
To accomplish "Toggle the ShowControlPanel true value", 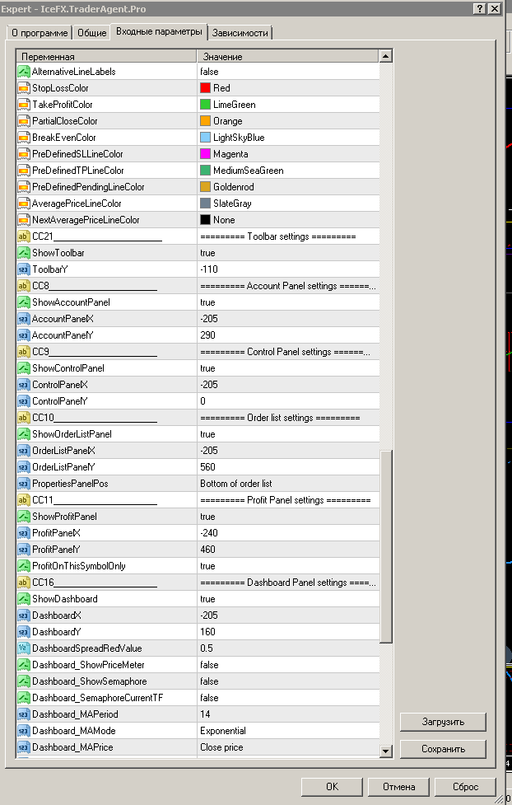I will click(288, 368).
